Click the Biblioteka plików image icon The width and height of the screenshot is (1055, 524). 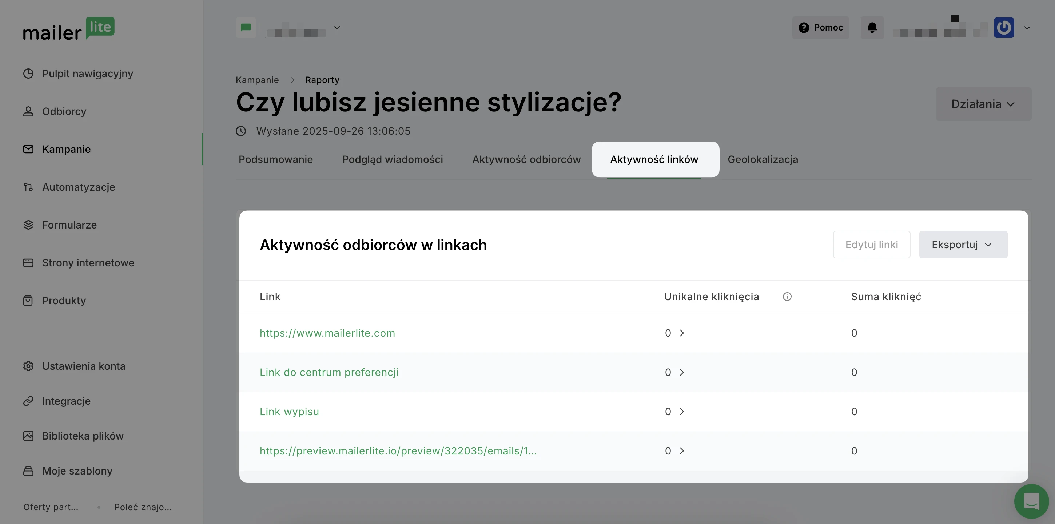pos(28,436)
